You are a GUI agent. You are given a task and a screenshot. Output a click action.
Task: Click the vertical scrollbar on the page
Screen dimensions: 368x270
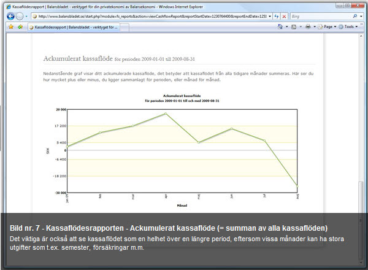click(361, 123)
